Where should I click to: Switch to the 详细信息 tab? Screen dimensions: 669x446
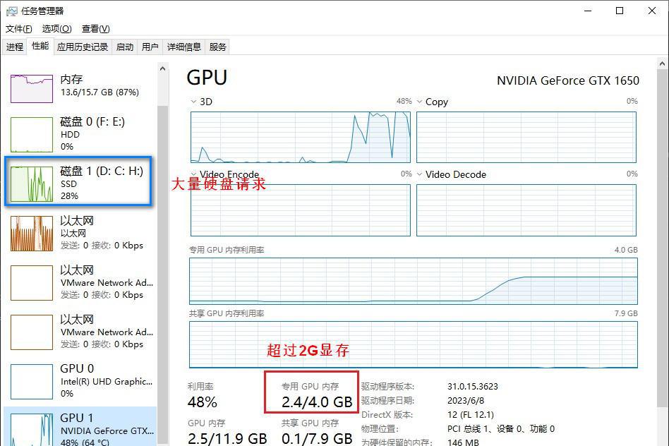pyautogui.click(x=183, y=47)
